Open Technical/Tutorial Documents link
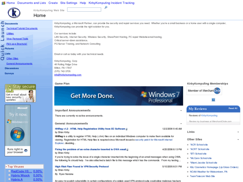The image size is (243, 182). pos(22,28)
